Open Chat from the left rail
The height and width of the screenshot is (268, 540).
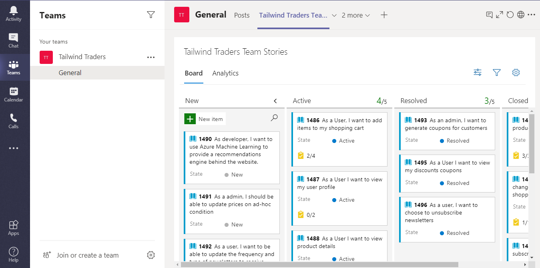click(14, 40)
